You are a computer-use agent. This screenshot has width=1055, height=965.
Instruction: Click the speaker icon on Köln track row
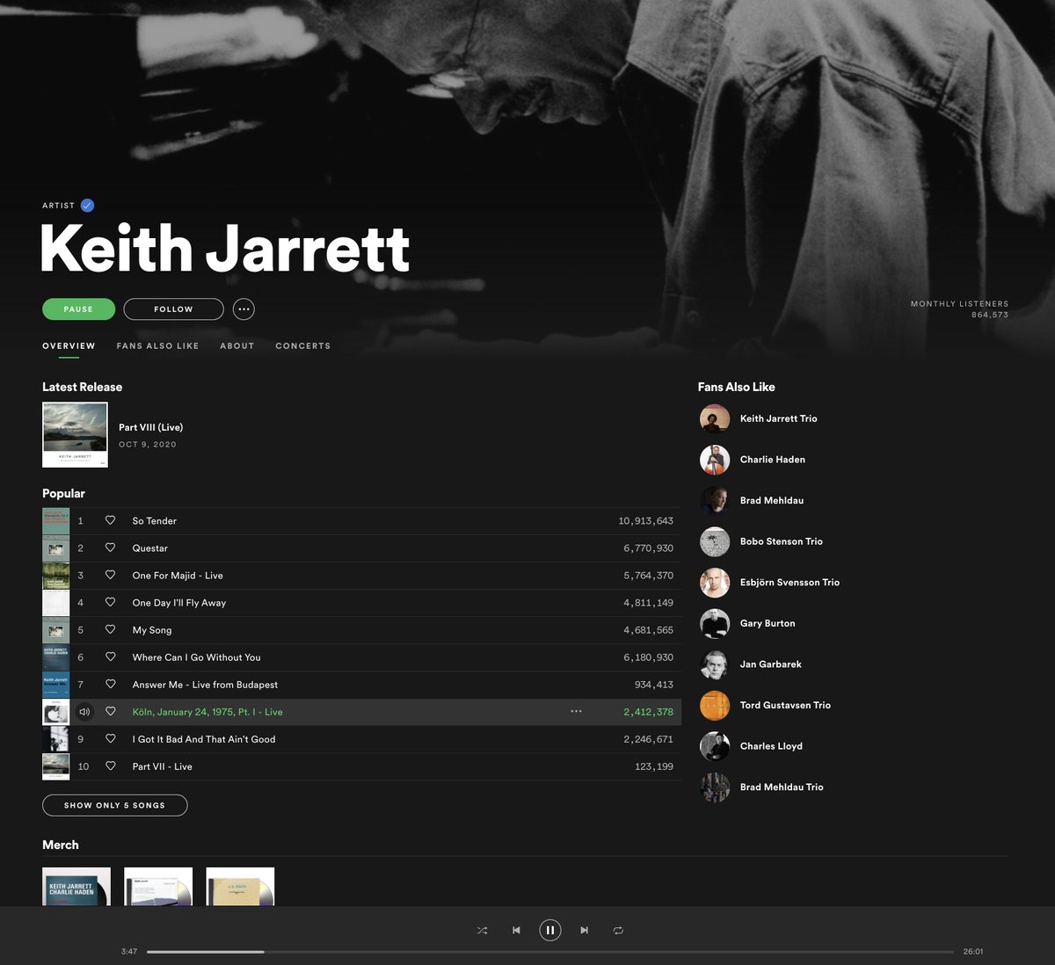coord(84,712)
